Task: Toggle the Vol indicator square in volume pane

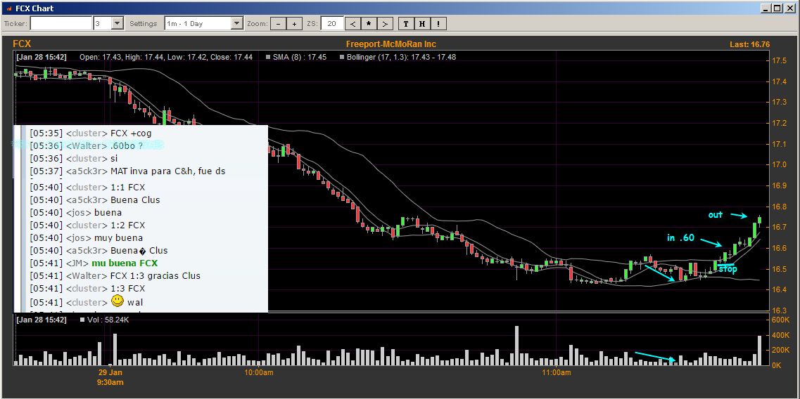Action: (82, 320)
